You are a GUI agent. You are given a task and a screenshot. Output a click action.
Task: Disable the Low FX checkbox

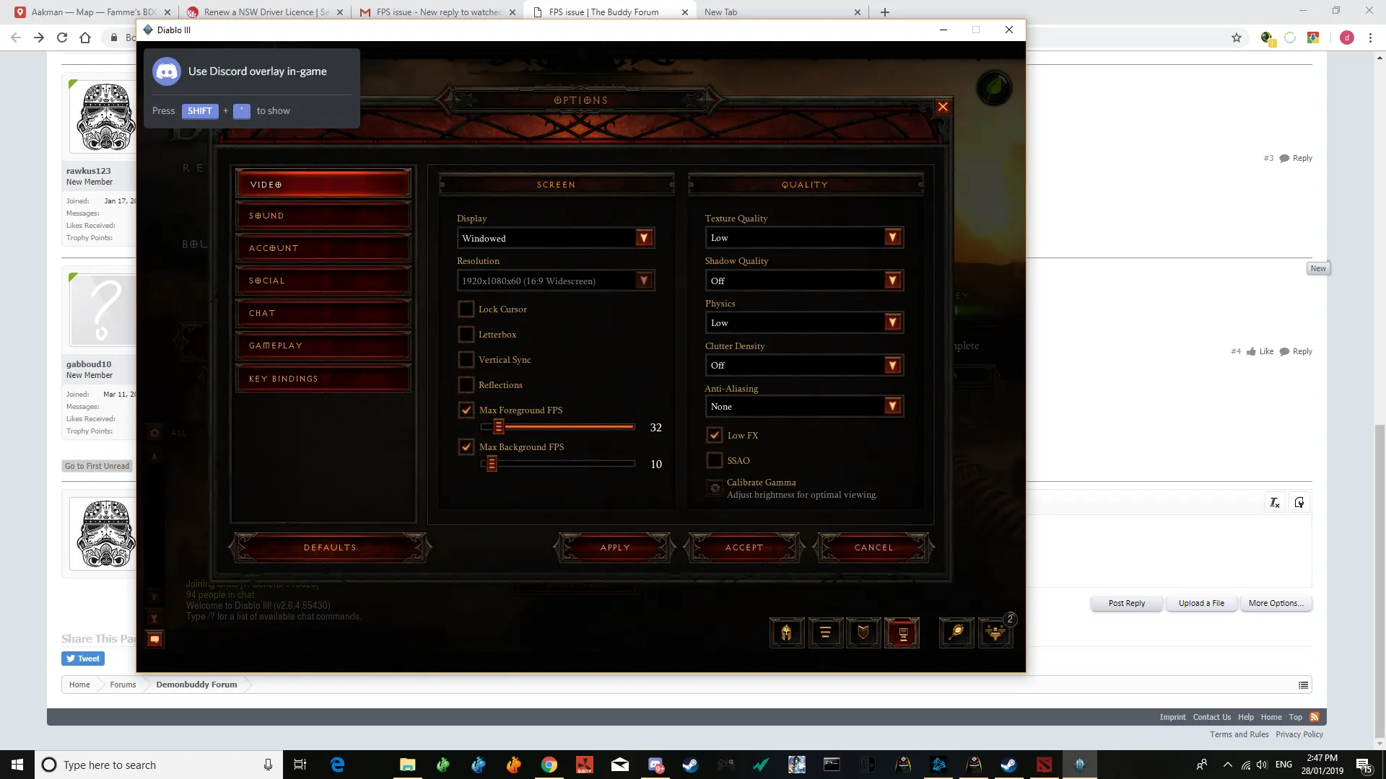click(x=715, y=436)
